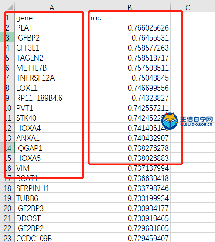Click the 'gene' header cell
Image resolution: width=215 pixels, height=242 pixels.
(52, 17)
